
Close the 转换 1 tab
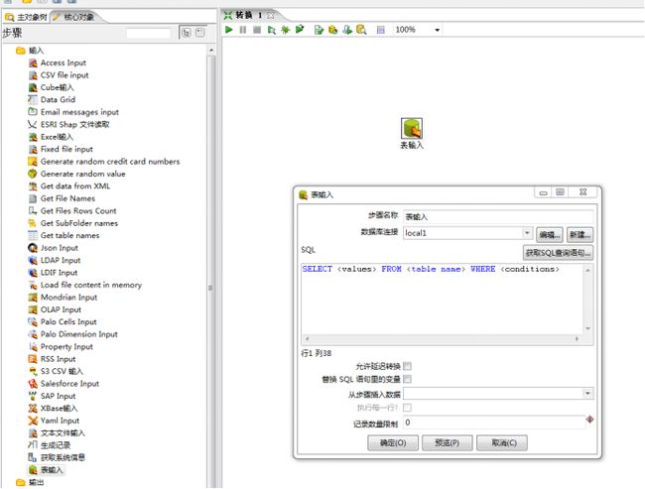(271, 15)
